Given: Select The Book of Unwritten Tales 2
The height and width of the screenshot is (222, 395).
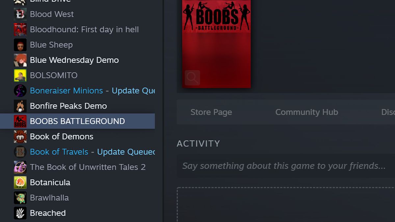Looking at the screenshot, I should 77,167.
